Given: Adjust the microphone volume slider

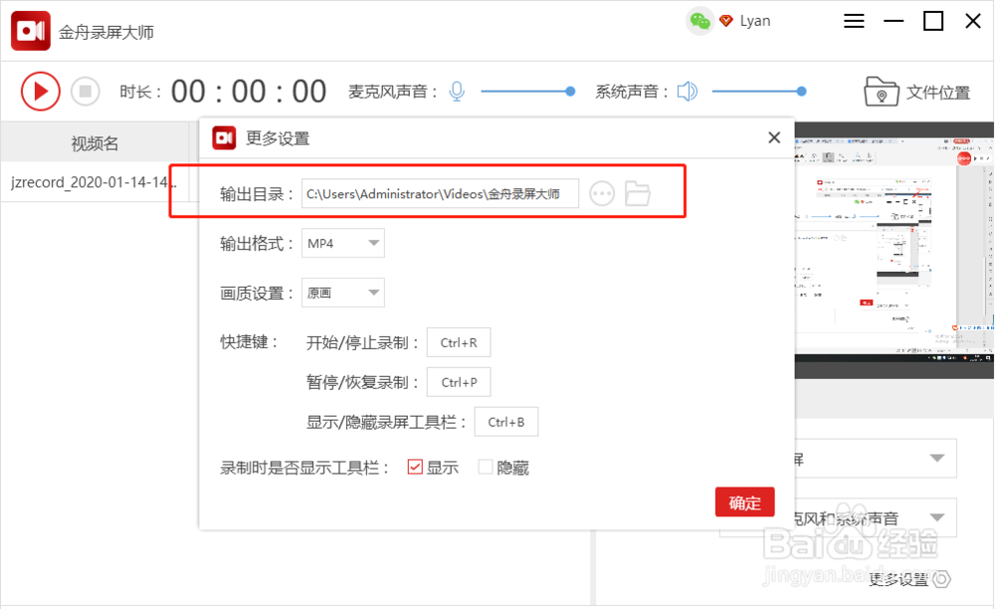Looking at the screenshot, I should click(528, 92).
